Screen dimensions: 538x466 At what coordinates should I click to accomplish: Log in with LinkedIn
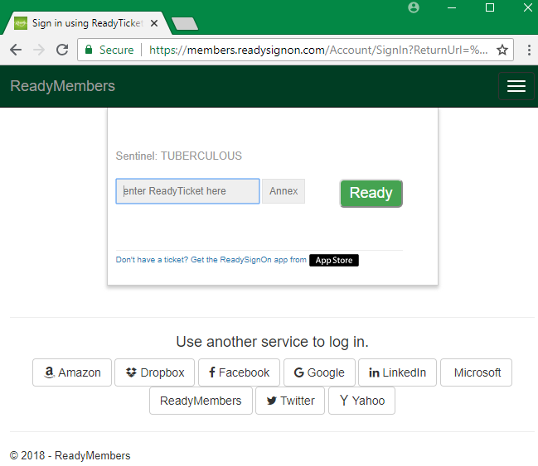coord(397,372)
